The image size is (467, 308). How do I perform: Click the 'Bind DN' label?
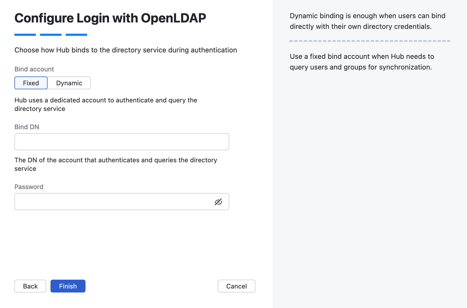coord(27,127)
